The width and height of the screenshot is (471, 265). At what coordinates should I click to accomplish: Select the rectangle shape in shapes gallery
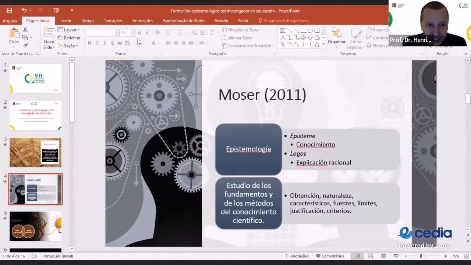click(303, 31)
